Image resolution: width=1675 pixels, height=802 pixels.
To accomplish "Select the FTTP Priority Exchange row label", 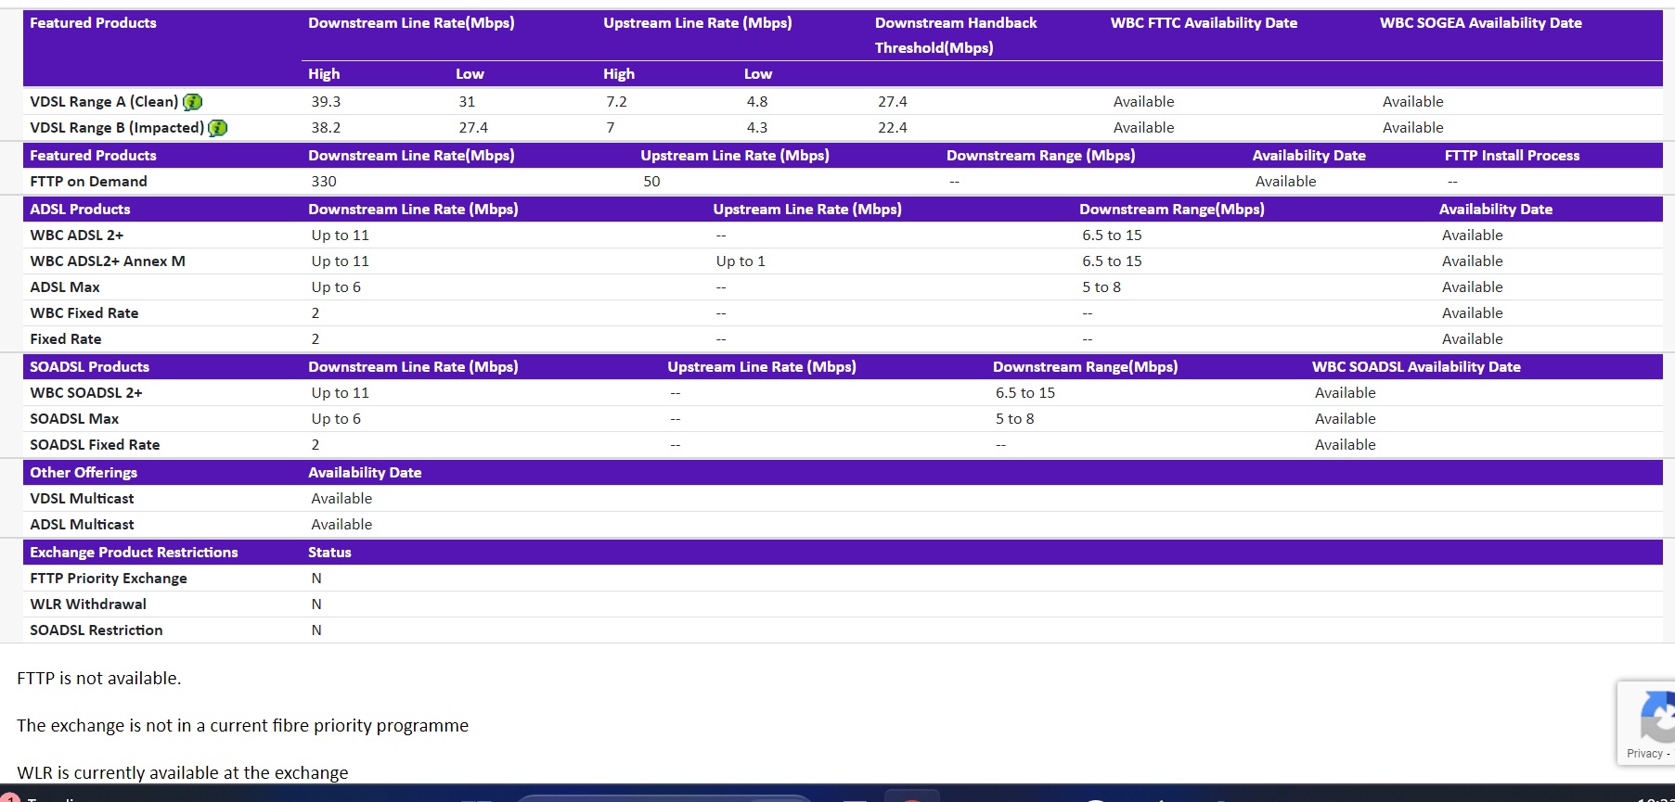I will (109, 579).
